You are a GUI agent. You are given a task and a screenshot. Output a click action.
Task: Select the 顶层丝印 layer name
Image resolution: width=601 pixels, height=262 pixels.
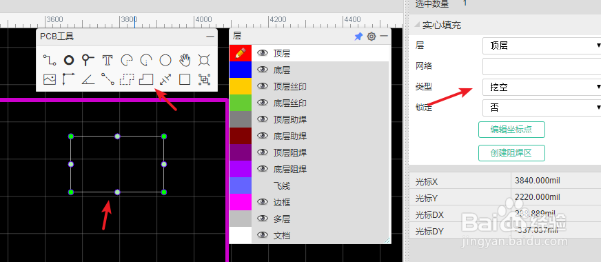pyautogui.click(x=290, y=87)
